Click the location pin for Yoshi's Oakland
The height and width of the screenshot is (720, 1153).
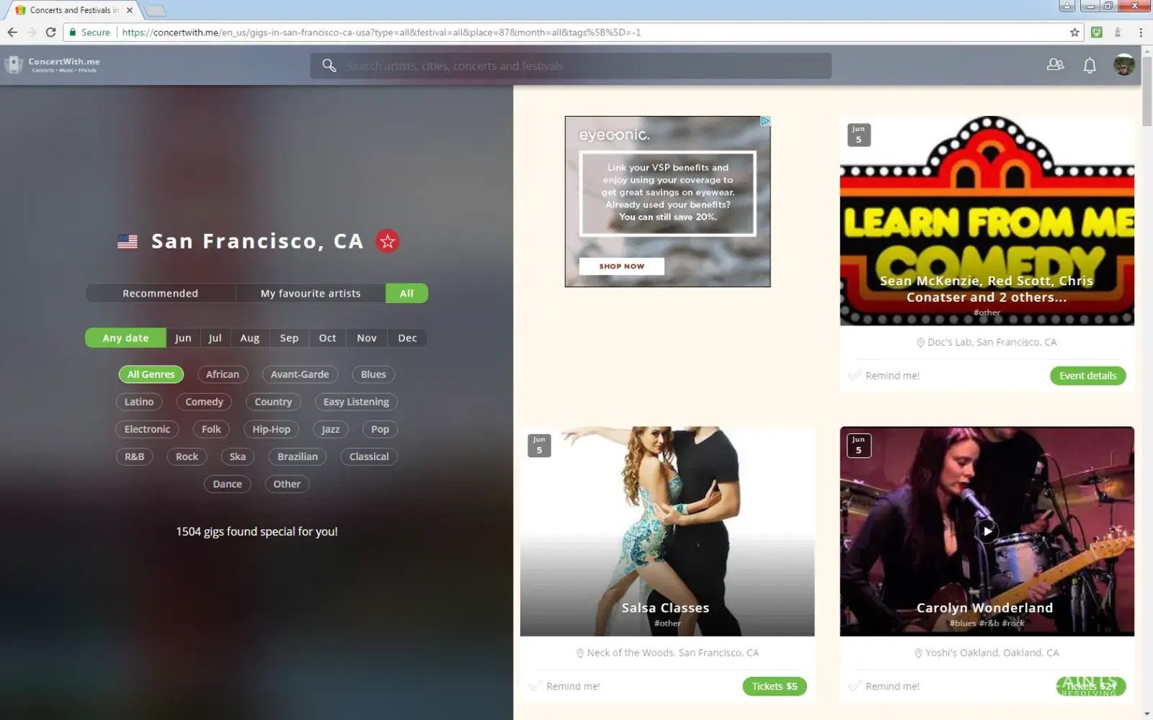[x=918, y=653]
